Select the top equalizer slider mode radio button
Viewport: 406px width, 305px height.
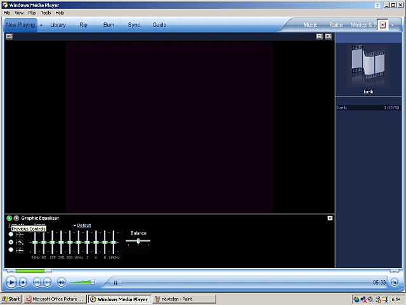(11, 234)
